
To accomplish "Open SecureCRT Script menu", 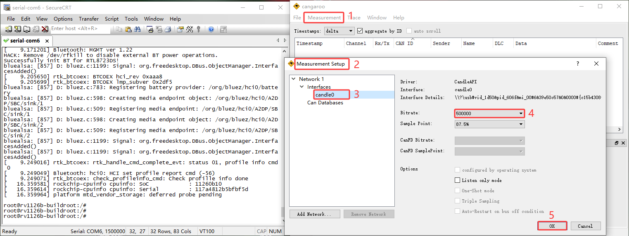I will [112, 19].
